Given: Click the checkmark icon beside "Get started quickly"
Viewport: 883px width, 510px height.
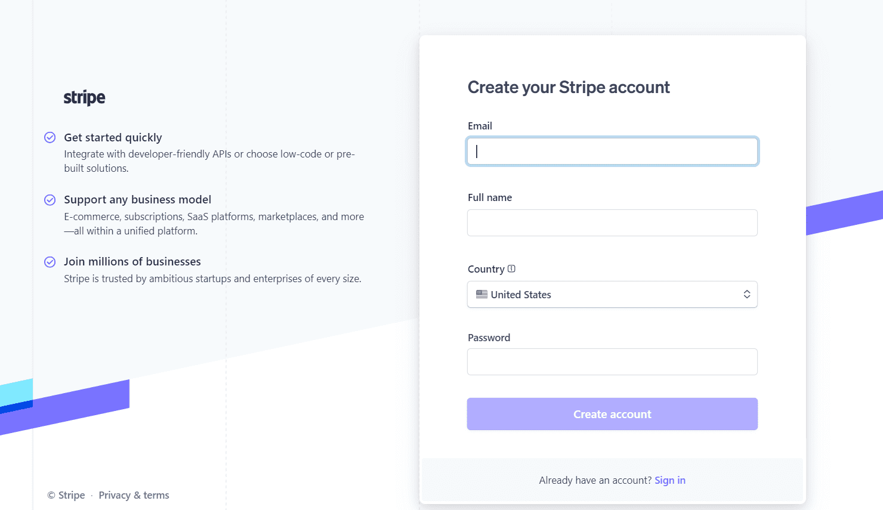Looking at the screenshot, I should (x=50, y=137).
